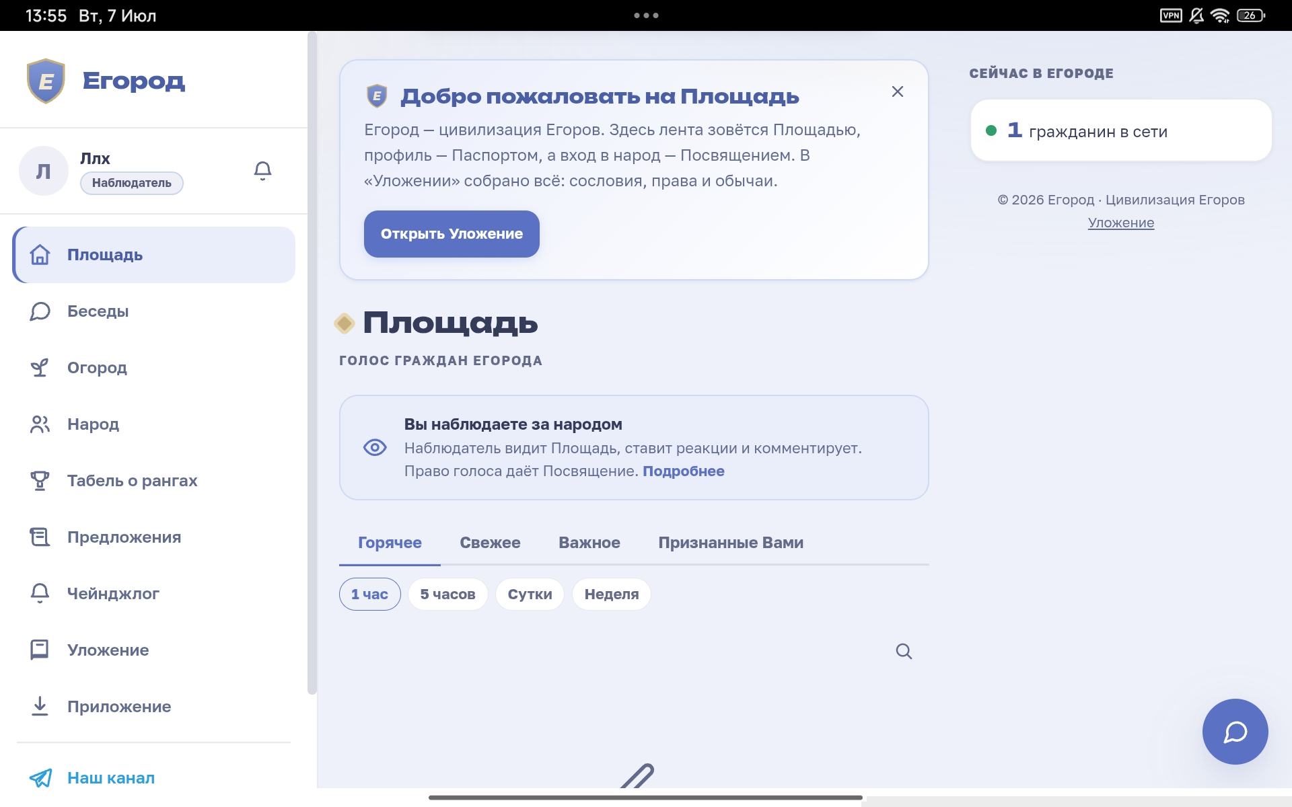
Task: Click the Открыть Уложение button
Action: pyautogui.click(x=452, y=234)
